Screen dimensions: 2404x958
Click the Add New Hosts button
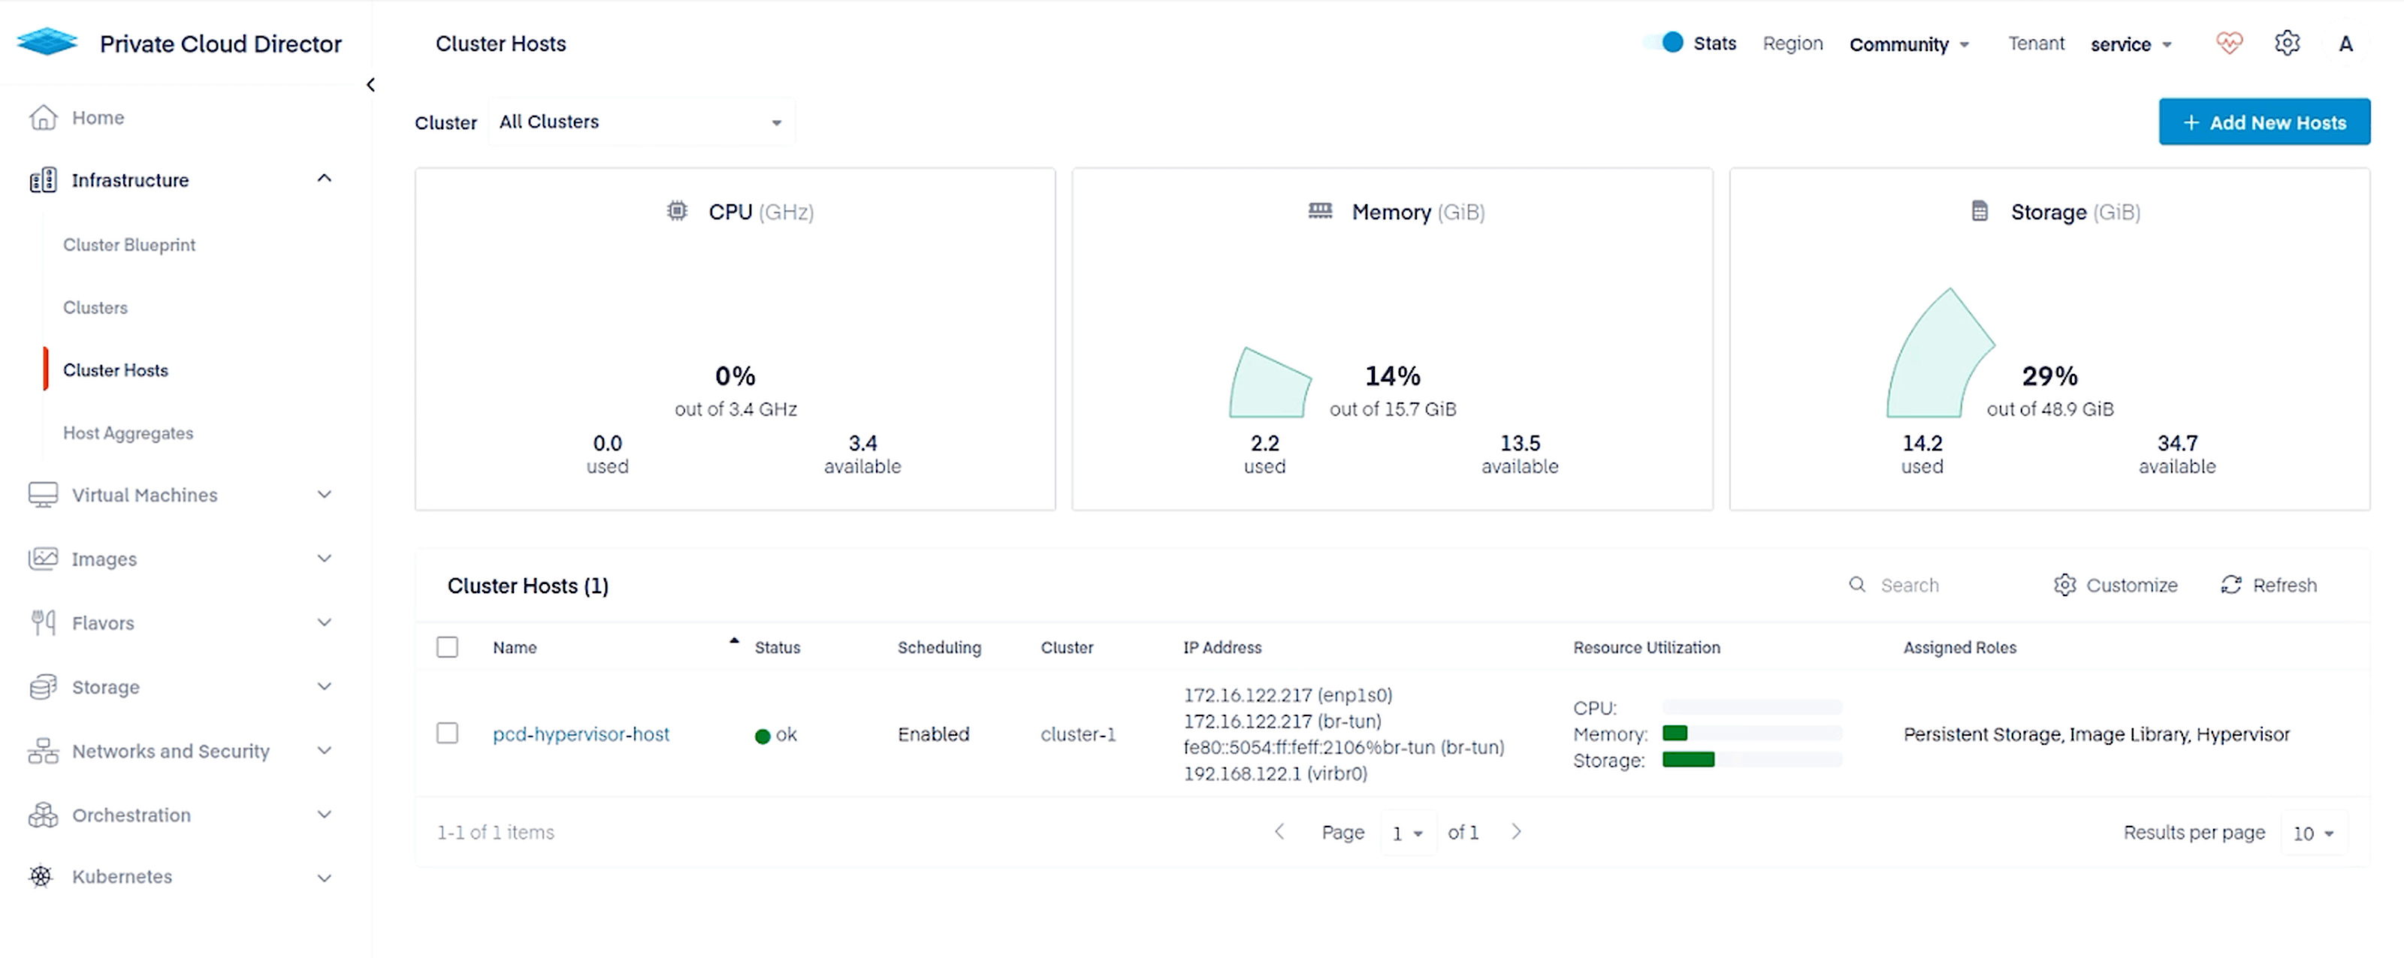point(2263,122)
